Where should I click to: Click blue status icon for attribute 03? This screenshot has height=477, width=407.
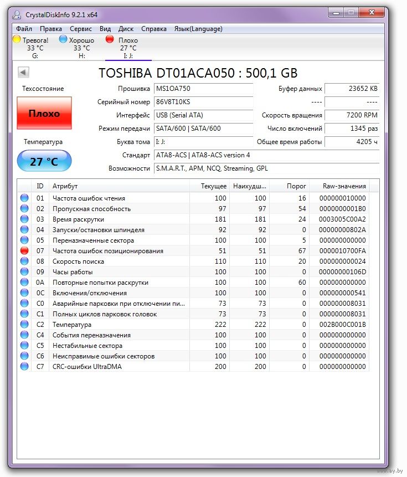point(24,219)
